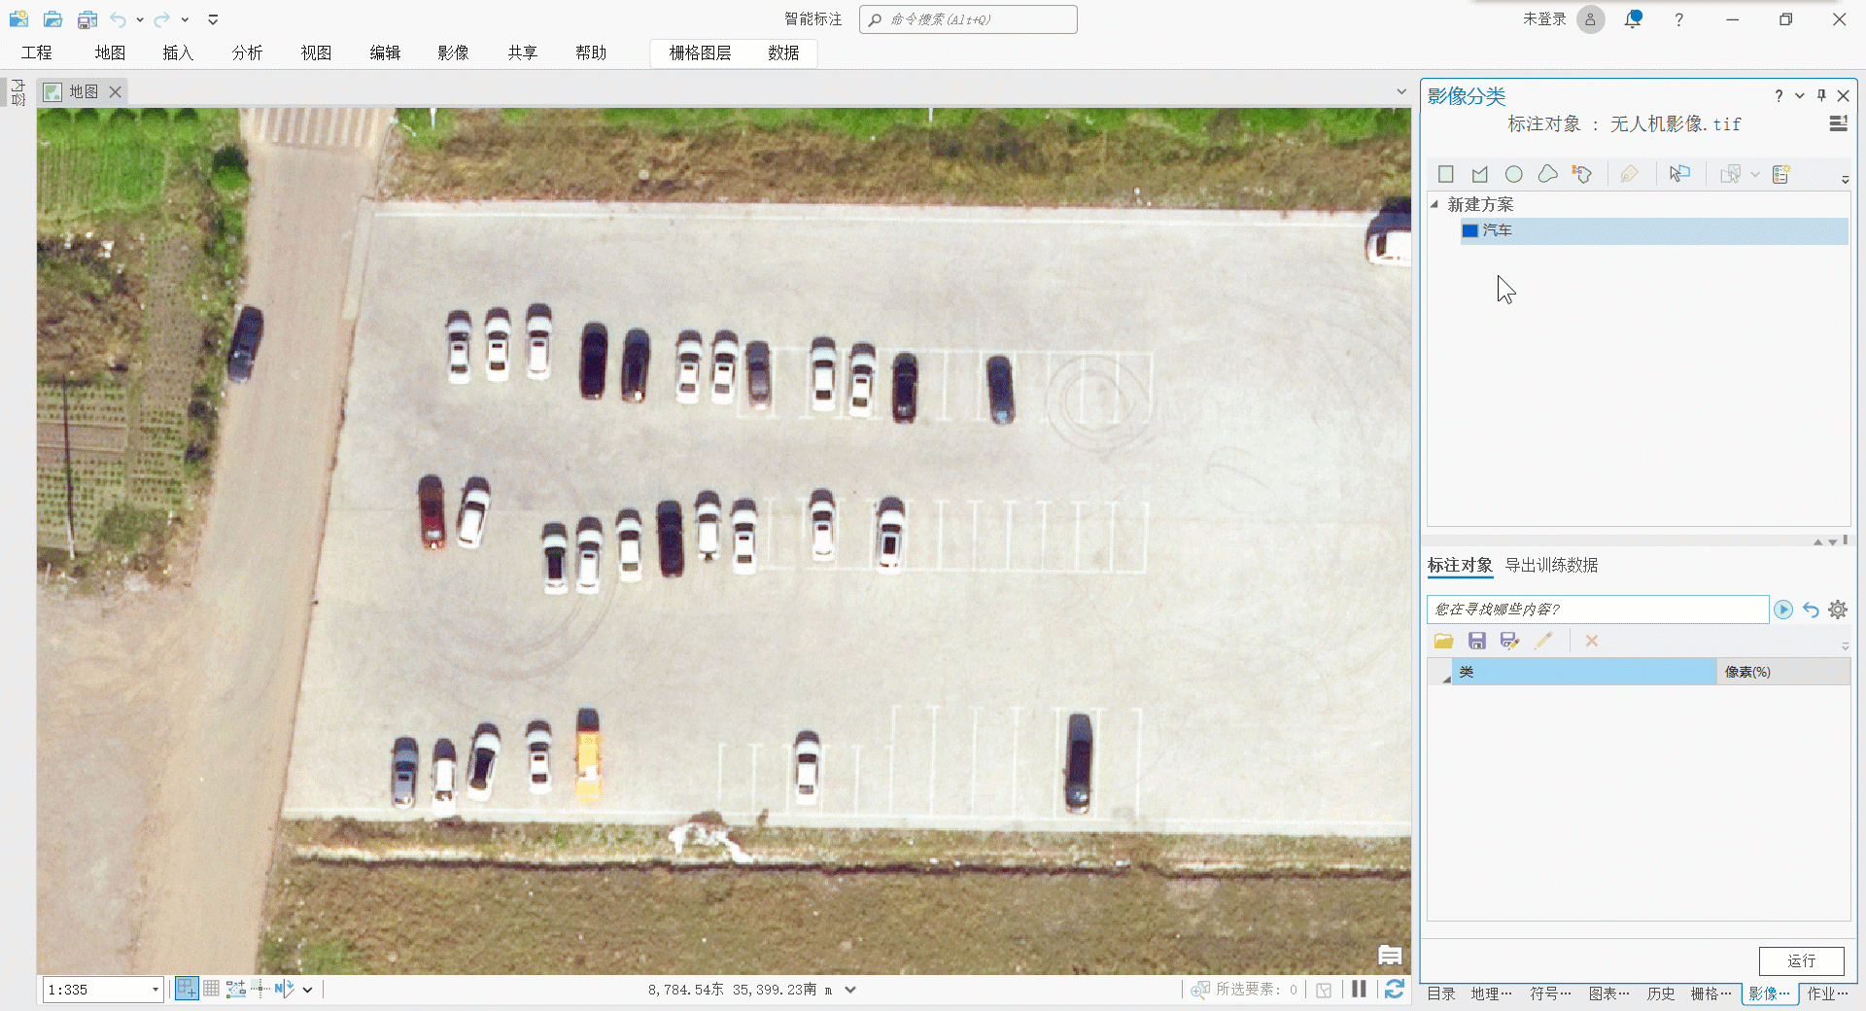
Task: Click the blue run arrow beside search box
Action: tap(1783, 610)
